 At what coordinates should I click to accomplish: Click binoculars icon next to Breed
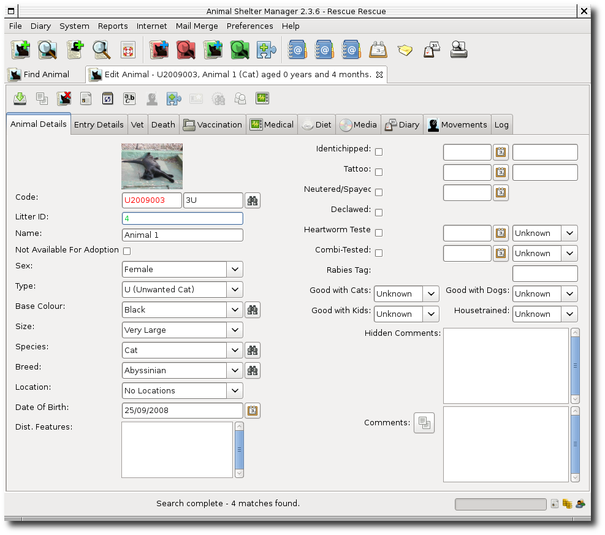click(253, 370)
